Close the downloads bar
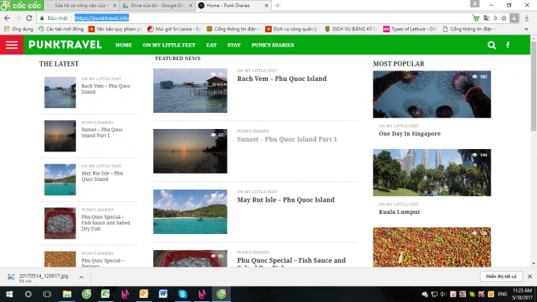This screenshot has width=537, height=302. pyautogui.click(x=530, y=276)
